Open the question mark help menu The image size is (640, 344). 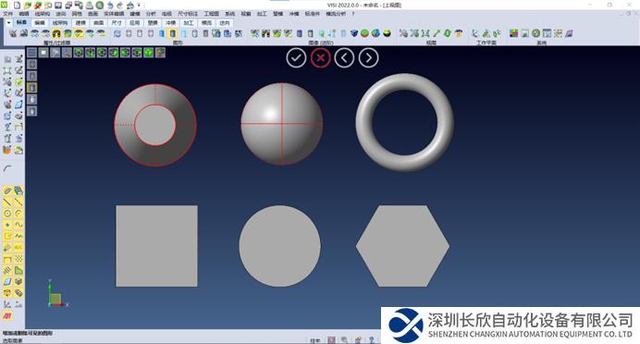(x=353, y=14)
